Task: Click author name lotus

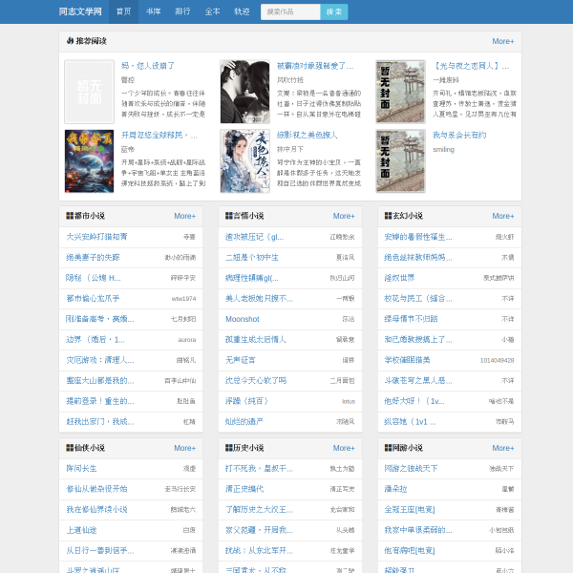Action: click(349, 402)
